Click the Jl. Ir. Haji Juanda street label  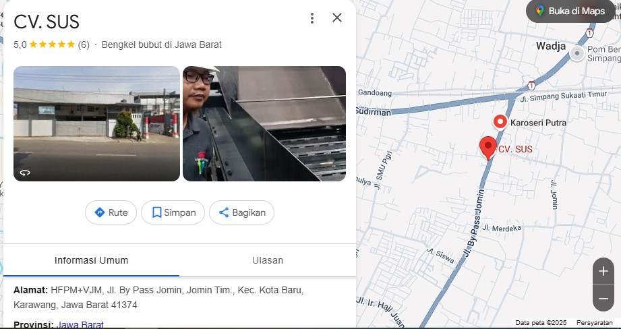pos(380,312)
